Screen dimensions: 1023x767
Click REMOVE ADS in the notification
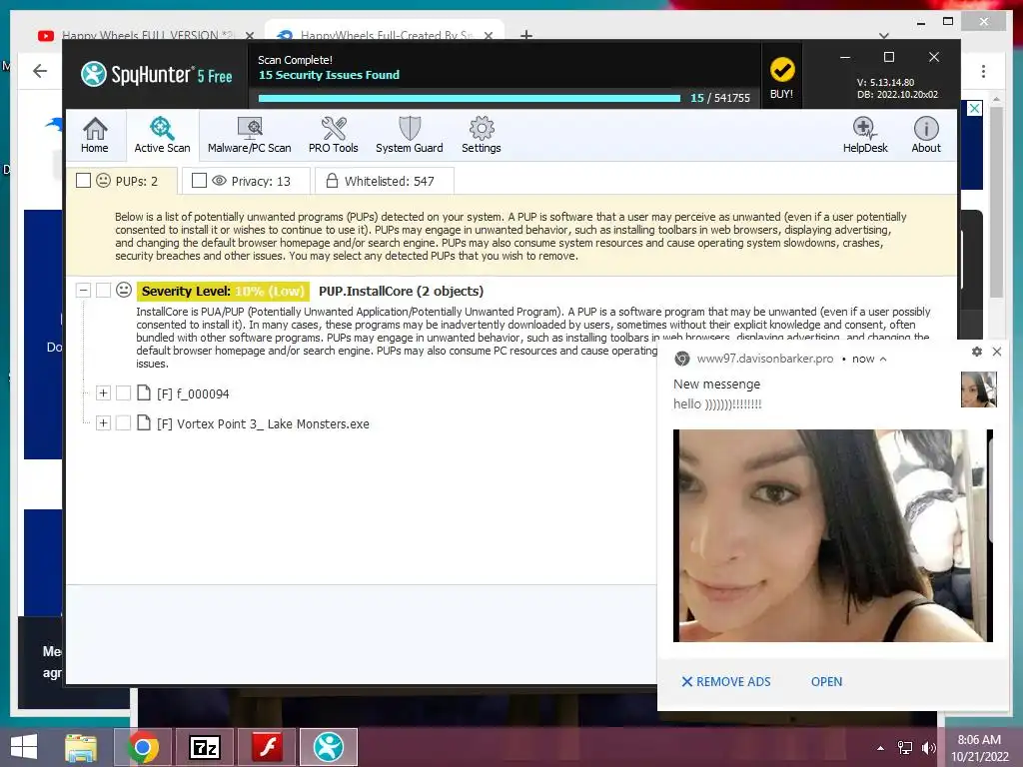[x=726, y=681]
